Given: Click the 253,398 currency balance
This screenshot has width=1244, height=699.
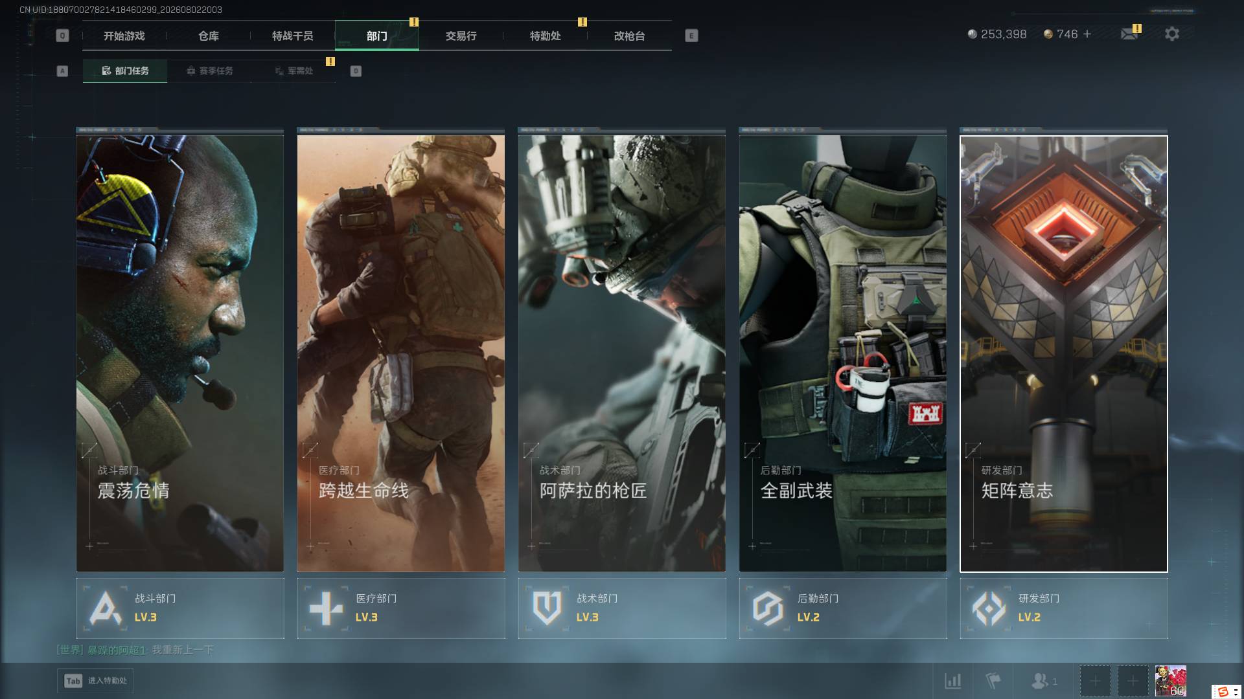Looking at the screenshot, I should (1004, 34).
